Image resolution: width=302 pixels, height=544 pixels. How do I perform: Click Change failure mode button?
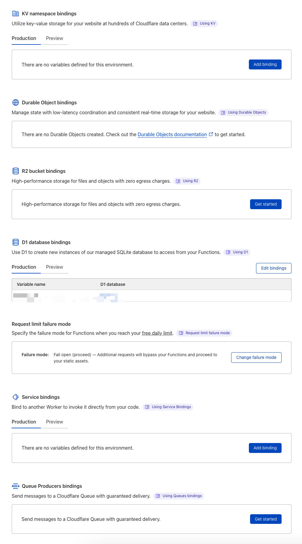point(256,357)
